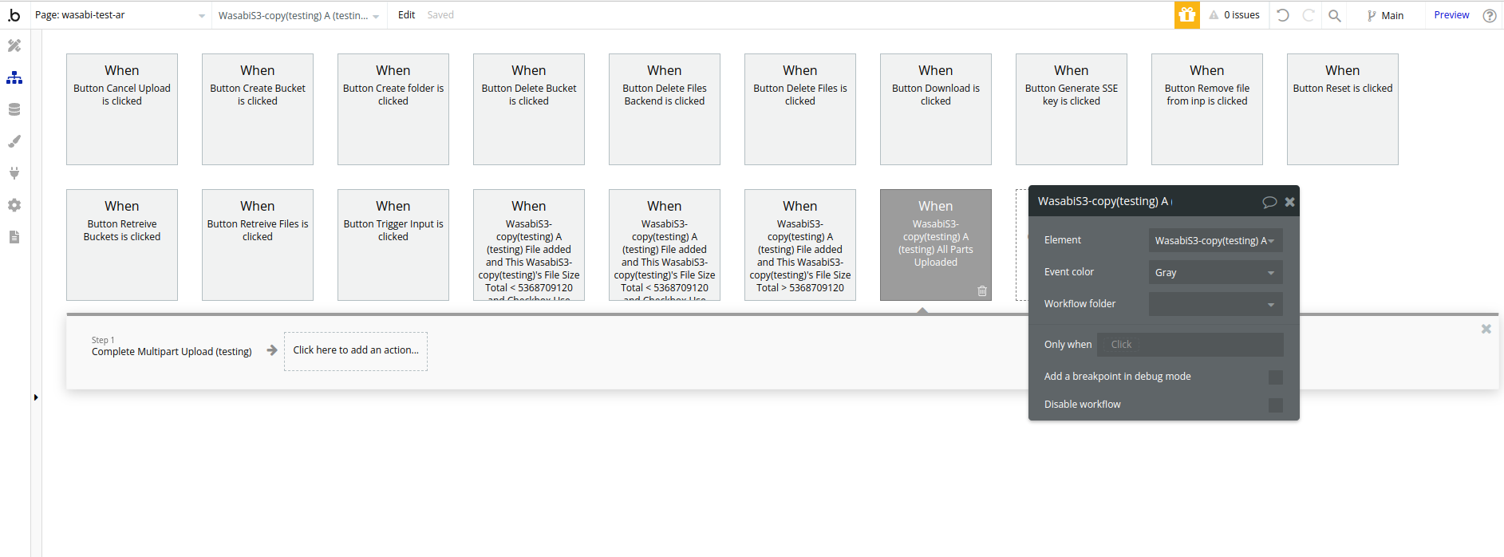Toggle the Disable workflow checkbox

point(1276,405)
